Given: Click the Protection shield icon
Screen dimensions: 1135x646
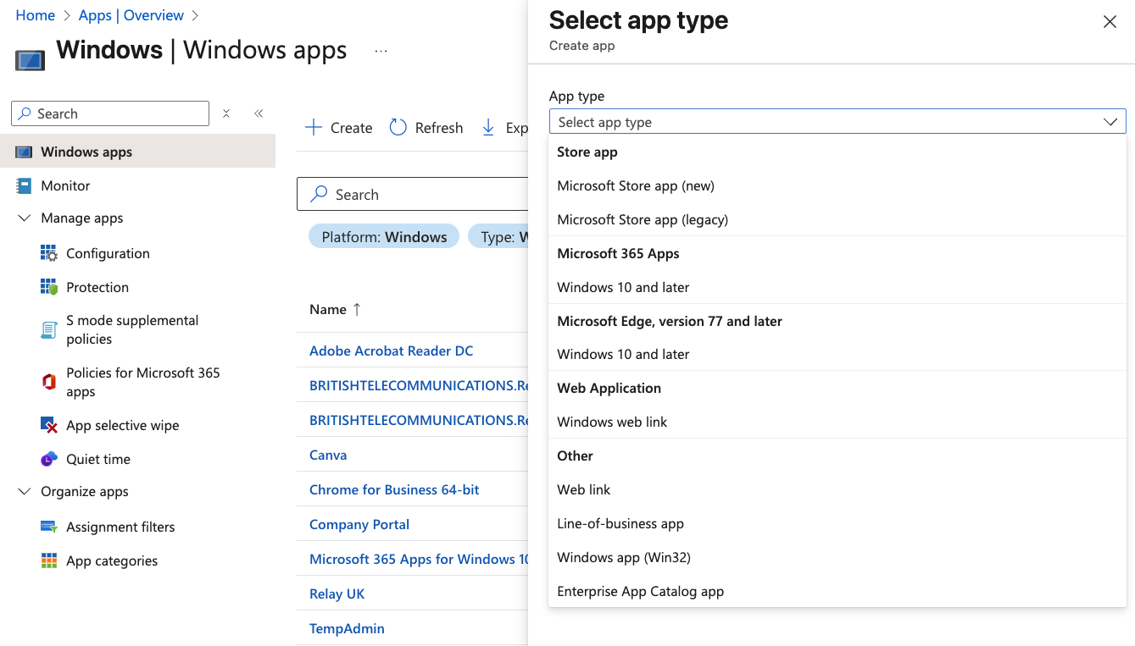Looking at the screenshot, I should point(48,287).
